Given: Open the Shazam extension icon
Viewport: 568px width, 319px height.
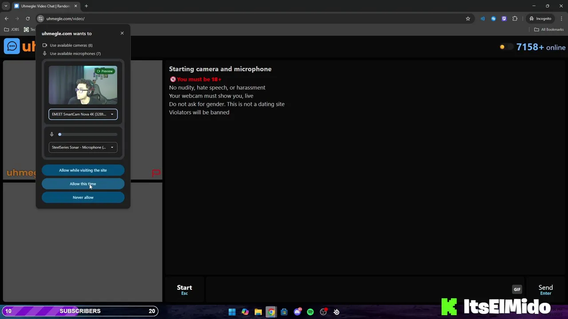Looking at the screenshot, I should (x=493, y=19).
